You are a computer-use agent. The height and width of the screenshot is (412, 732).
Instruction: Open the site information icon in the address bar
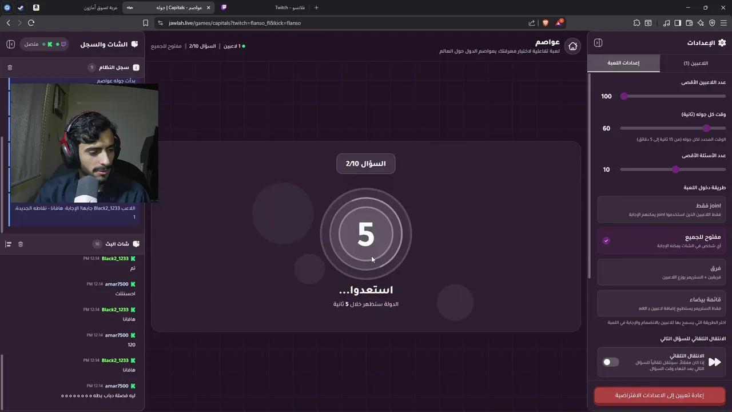click(160, 23)
